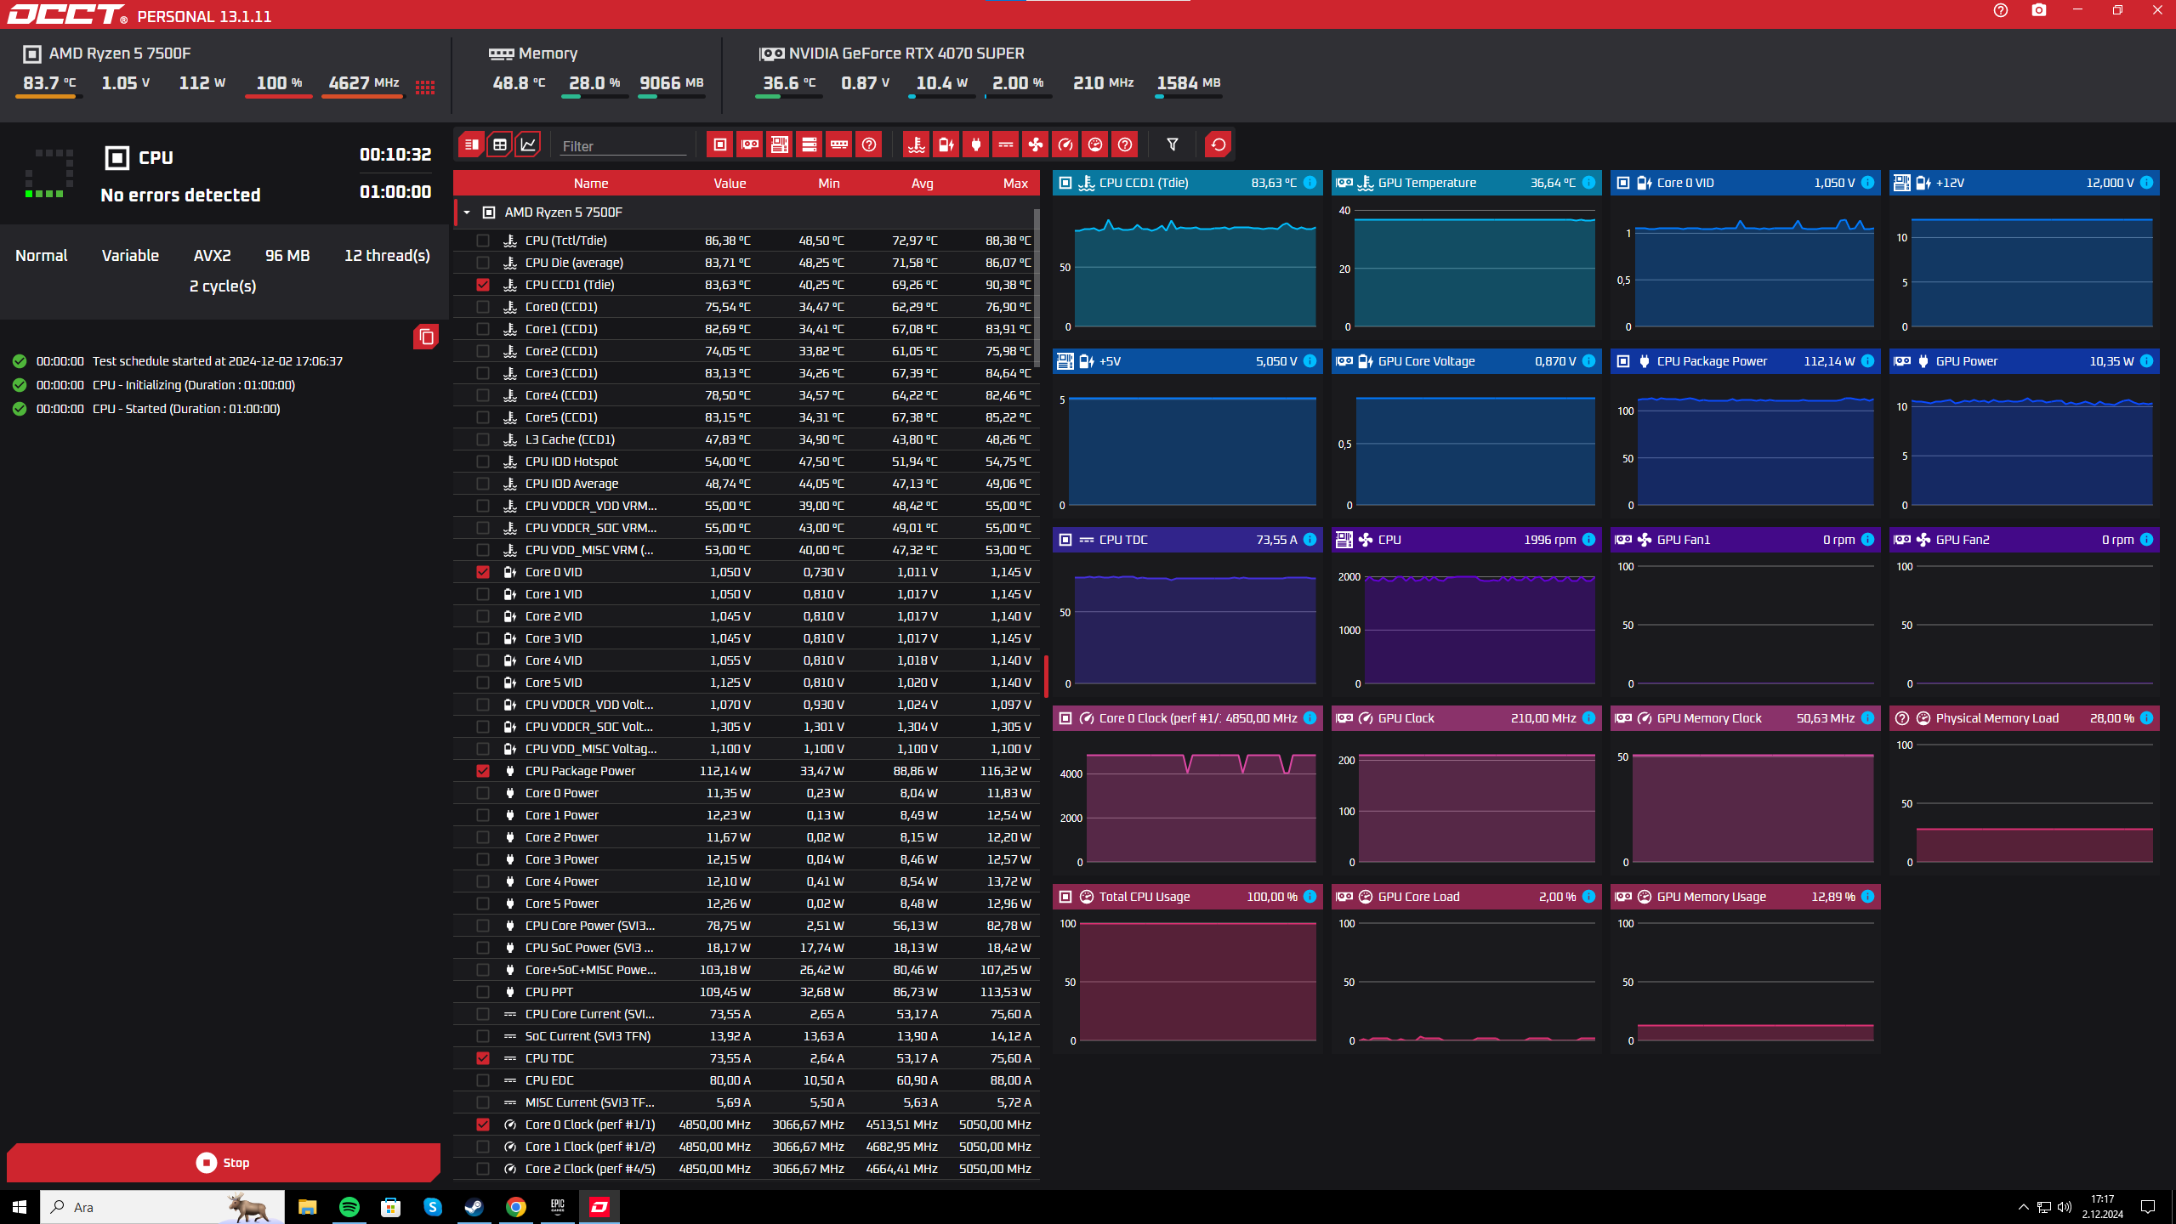This screenshot has height=1224, width=2176.
Task: Toggle the list view layout icon
Action: (471, 144)
